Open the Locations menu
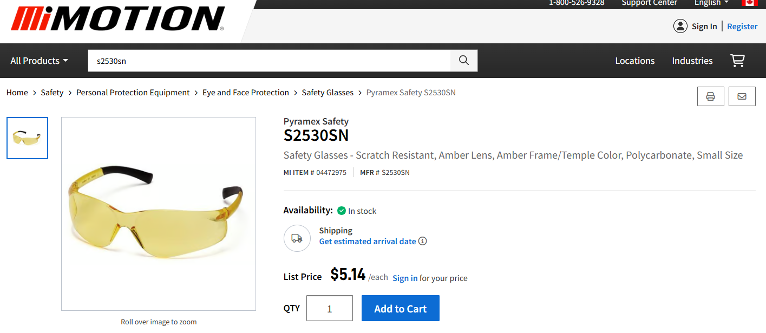 click(x=634, y=61)
